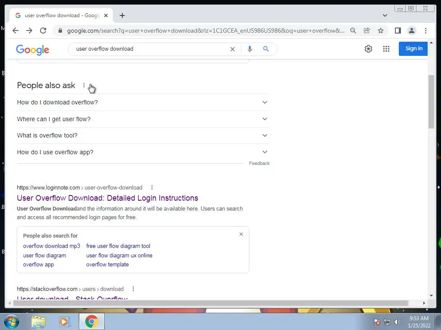Screen dimensions: 441x330
Task: Open the Windows Start menu
Action: tap(12, 321)
